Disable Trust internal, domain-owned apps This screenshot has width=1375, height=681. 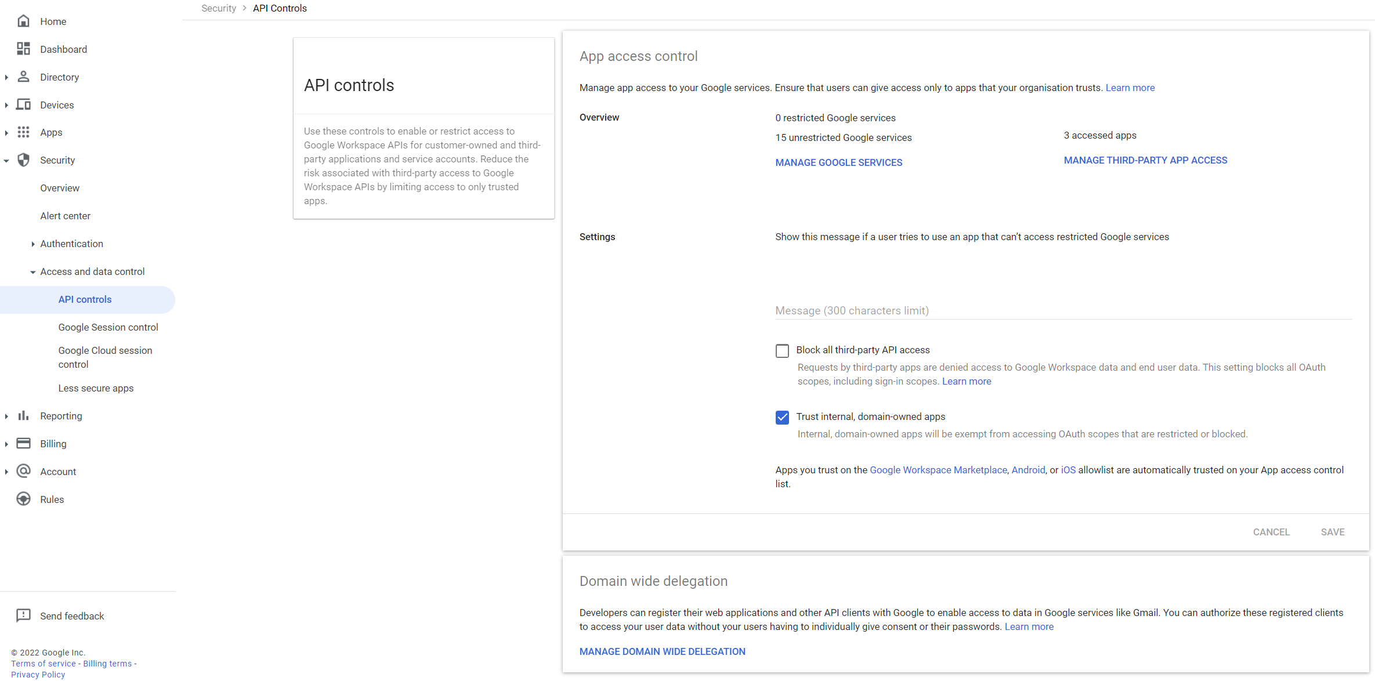point(782,417)
